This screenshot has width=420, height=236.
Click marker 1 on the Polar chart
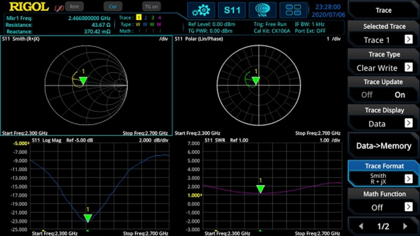(x=256, y=80)
